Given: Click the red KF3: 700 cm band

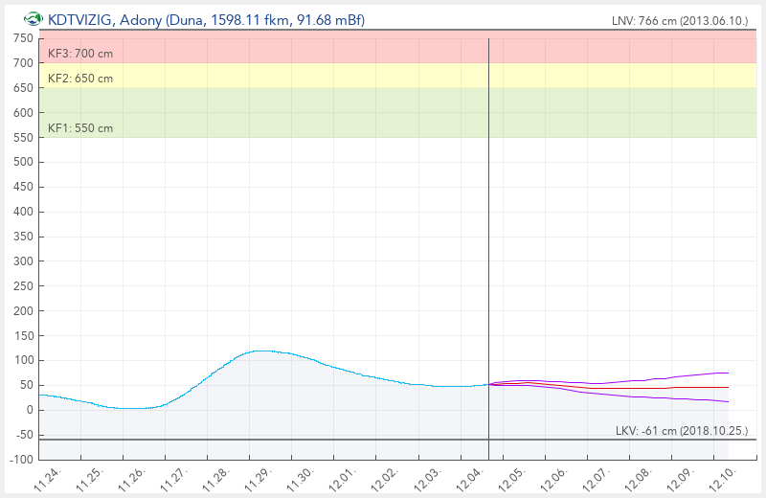Looking at the screenshot, I should pos(383,48).
